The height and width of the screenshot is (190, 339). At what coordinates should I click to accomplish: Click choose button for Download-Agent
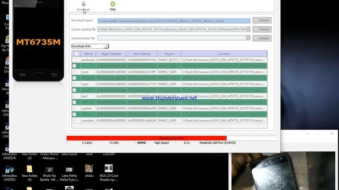coord(262,20)
